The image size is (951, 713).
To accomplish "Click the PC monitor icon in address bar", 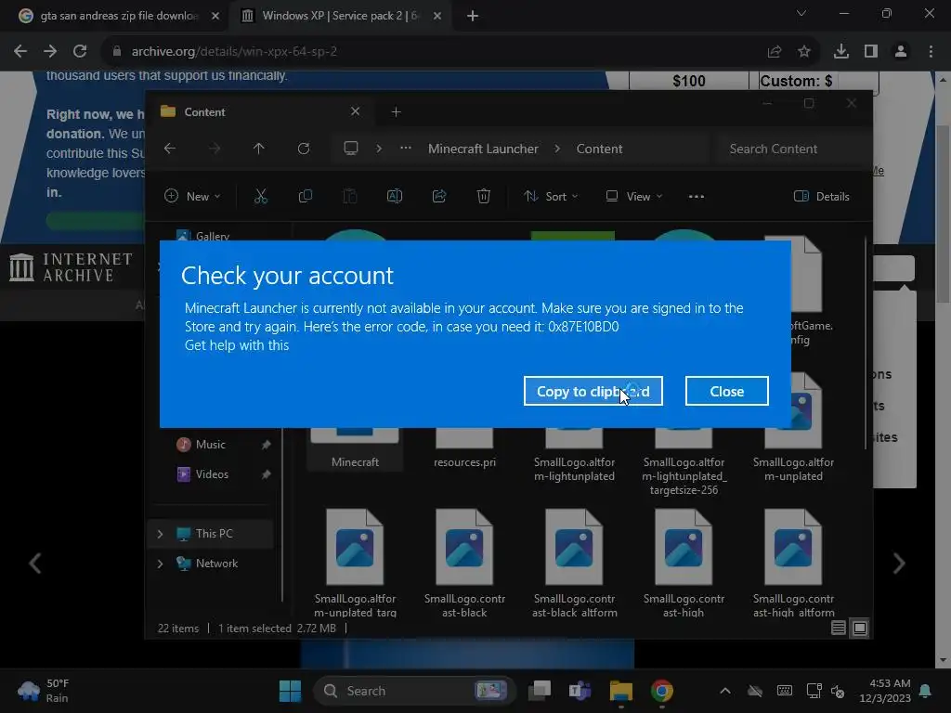I will 350,149.
